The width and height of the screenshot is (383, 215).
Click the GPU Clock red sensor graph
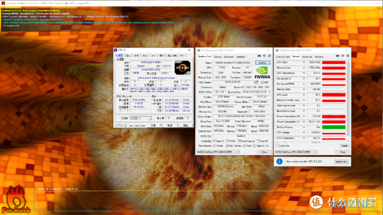point(333,62)
